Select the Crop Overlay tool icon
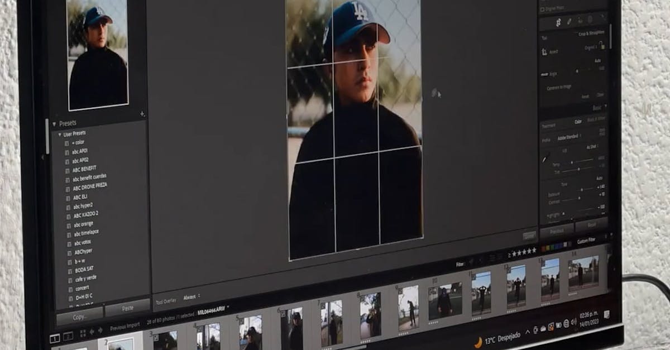This screenshot has width=670, height=350. click(x=558, y=22)
